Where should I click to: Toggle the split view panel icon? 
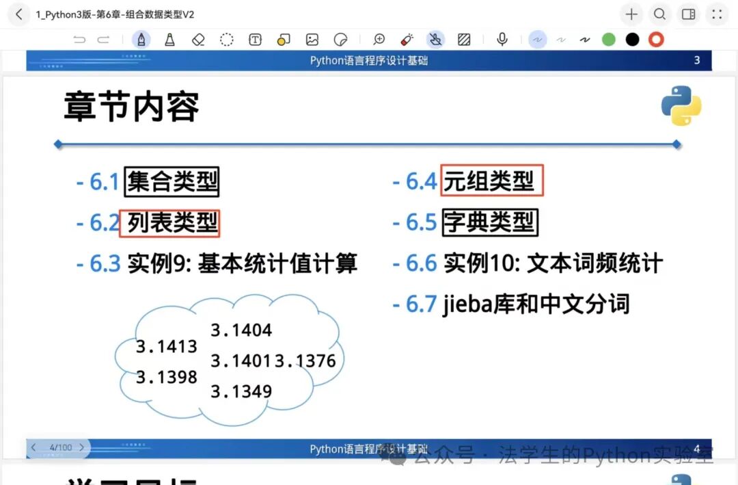pyautogui.click(x=689, y=14)
